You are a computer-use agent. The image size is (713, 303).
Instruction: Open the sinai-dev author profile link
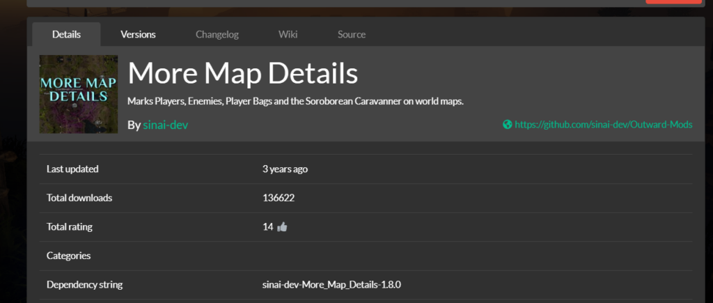pos(166,125)
